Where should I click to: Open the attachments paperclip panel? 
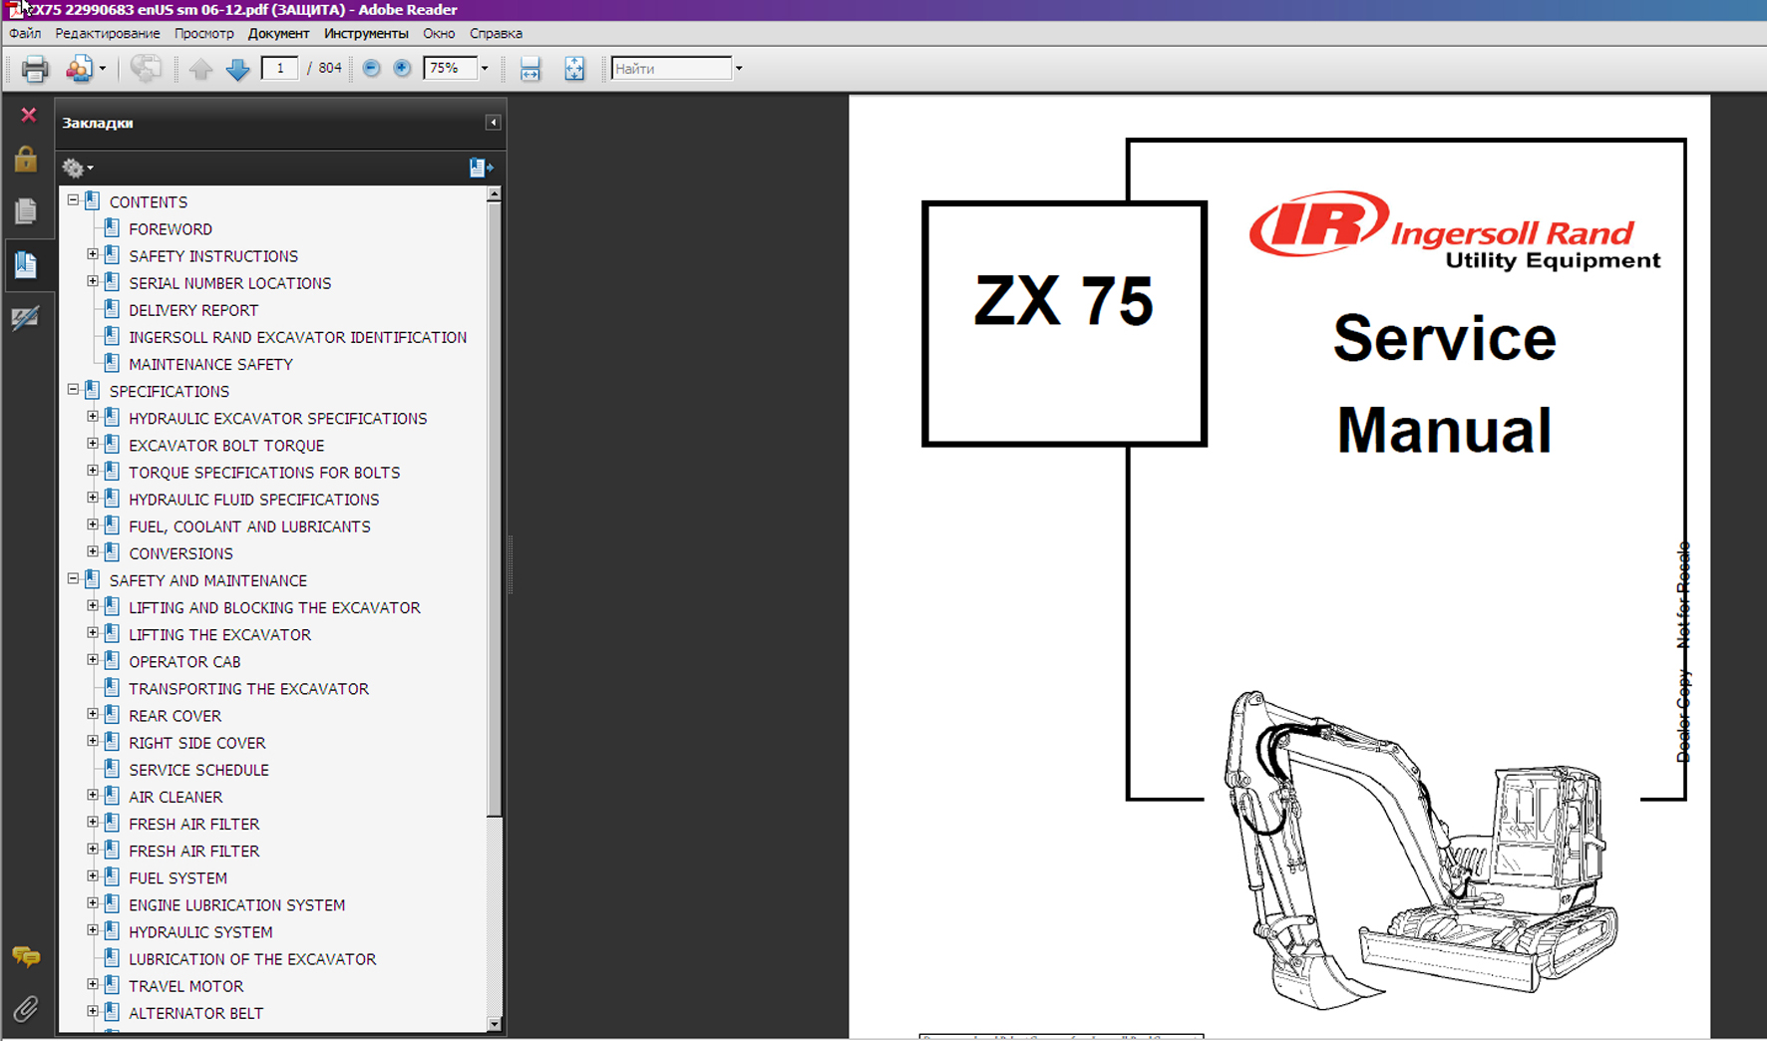tap(26, 1008)
